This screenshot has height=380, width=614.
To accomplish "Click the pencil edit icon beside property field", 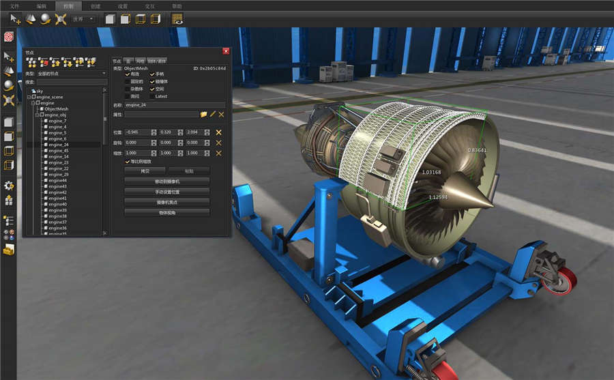I will point(212,114).
